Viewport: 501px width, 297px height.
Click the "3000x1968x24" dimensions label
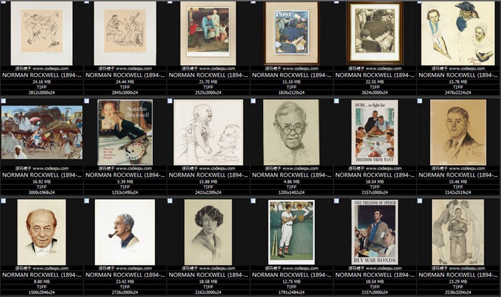pyautogui.click(x=41, y=193)
